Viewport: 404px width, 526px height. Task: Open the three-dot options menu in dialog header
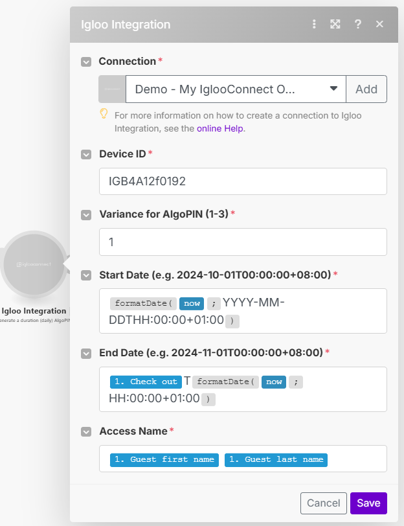(x=314, y=24)
